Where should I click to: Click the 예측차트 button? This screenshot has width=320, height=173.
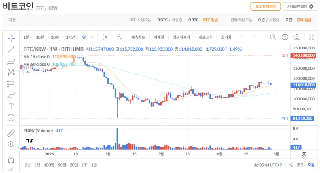click(x=138, y=37)
